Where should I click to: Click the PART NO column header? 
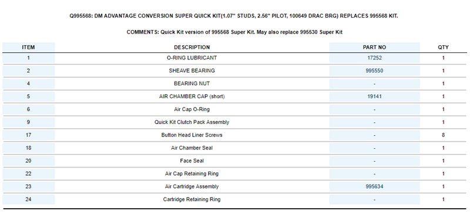[x=374, y=48]
